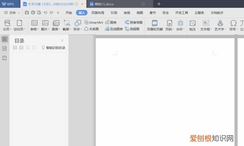Screen dimensions: 244x146
Task: Insert an 在线图表 online chart
Action: tap(114, 29)
